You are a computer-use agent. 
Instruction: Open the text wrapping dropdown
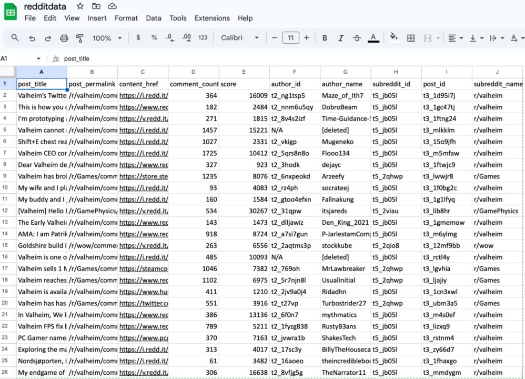pos(497,38)
